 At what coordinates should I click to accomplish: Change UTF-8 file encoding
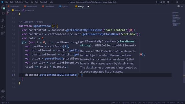134,103
